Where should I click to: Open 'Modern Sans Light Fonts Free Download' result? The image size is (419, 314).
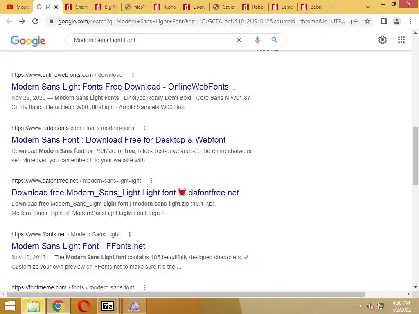click(x=124, y=87)
